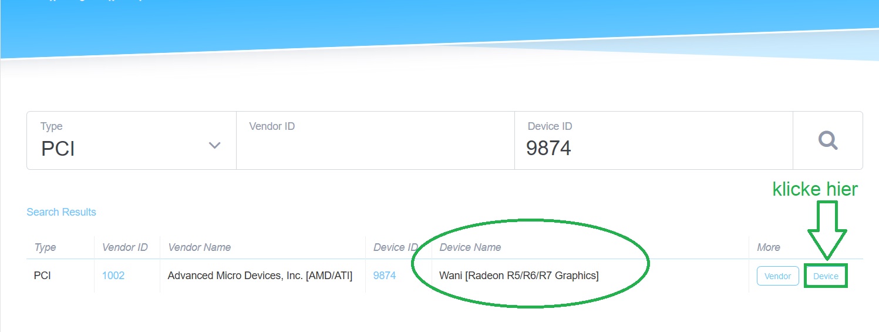Image resolution: width=879 pixels, height=332 pixels.
Task: Select the Device Name column header
Action: [x=470, y=247]
